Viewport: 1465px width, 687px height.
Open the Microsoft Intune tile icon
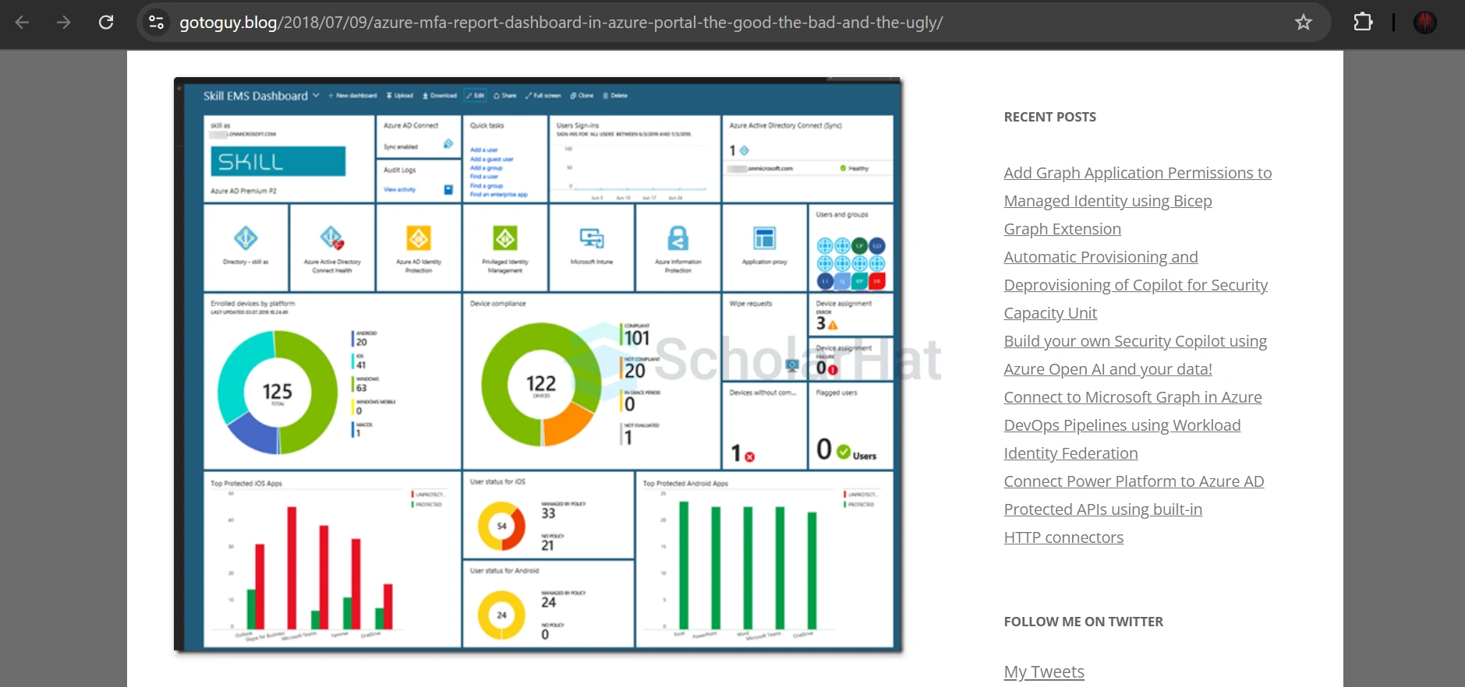point(592,238)
